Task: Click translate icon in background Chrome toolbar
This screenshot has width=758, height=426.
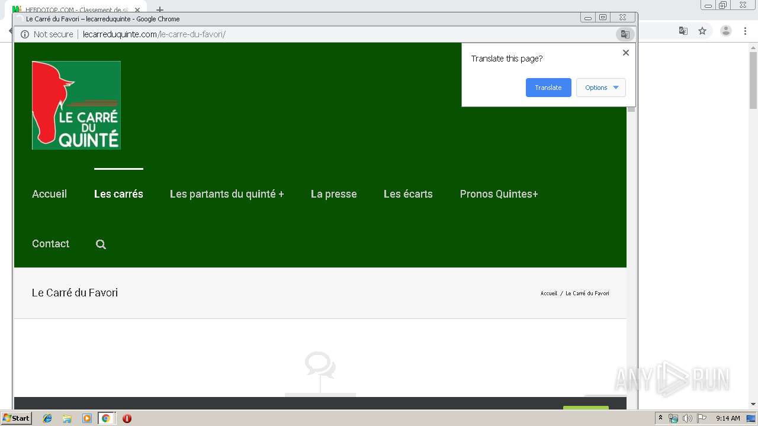Action: 683,31
